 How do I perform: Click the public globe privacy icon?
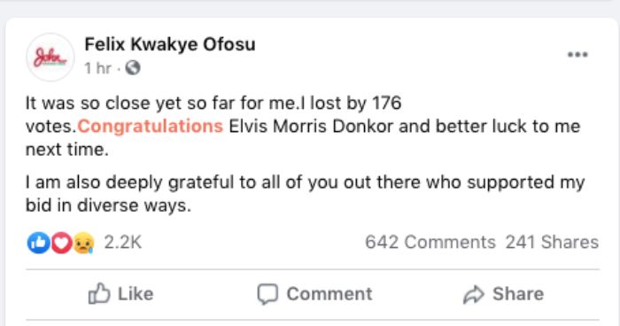[133, 68]
